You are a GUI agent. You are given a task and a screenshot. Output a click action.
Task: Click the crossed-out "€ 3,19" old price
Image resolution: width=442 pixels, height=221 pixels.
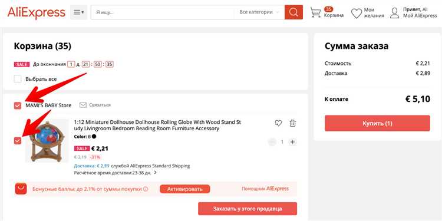point(80,157)
